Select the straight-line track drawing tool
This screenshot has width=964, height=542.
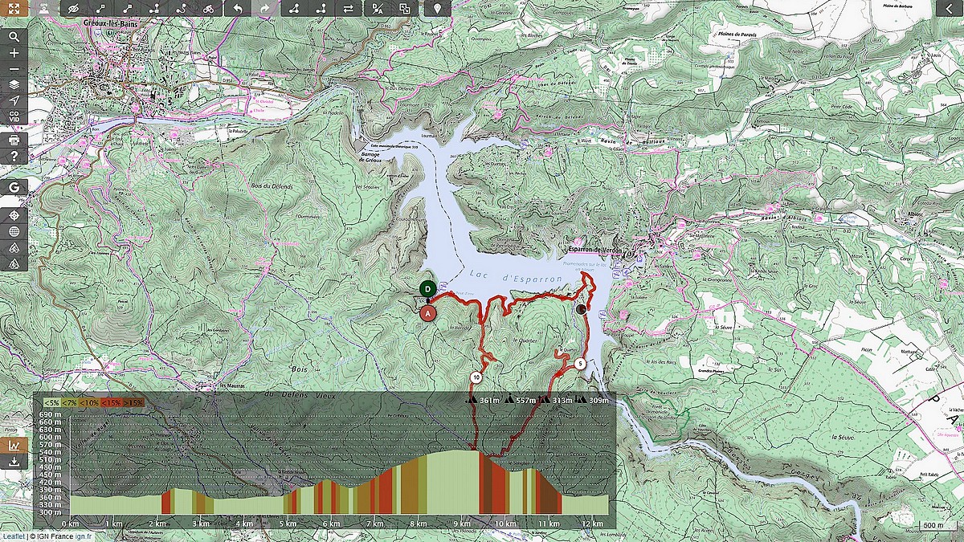(x=100, y=9)
